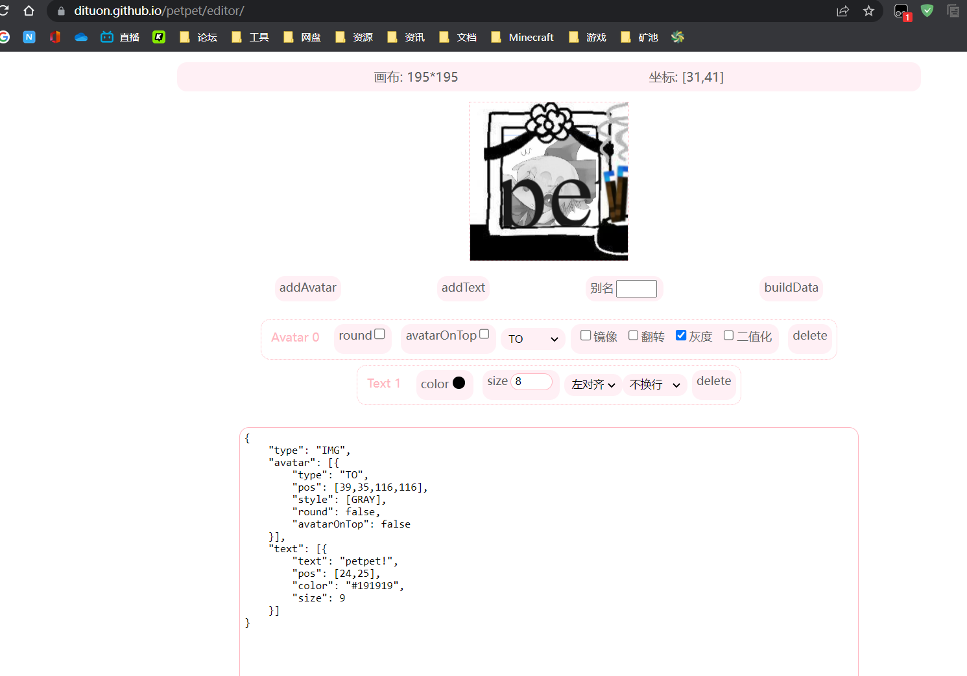Open the 论坛 bookmark folder
The height and width of the screenshot is (676, 967).
[x=198, y=37]
